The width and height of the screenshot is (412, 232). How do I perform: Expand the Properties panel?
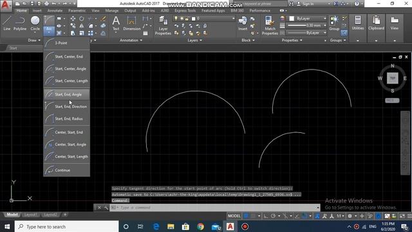[292, 40]
